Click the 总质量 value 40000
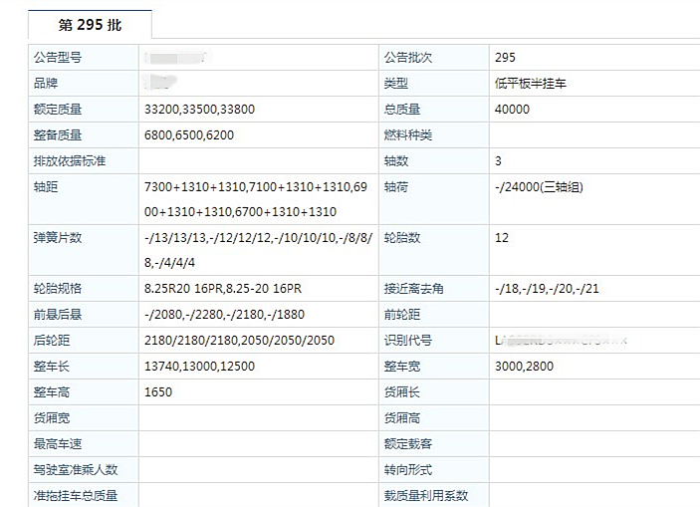The height and width of the screenshot is (507, 700). [511, 110]
